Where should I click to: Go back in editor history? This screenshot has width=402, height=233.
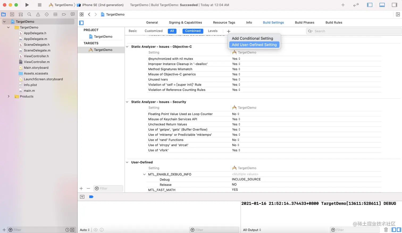[89, 14]
